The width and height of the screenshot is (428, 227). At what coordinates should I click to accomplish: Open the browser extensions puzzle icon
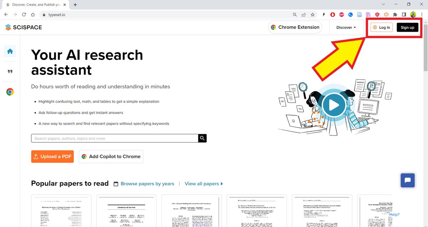pos(395,15)
